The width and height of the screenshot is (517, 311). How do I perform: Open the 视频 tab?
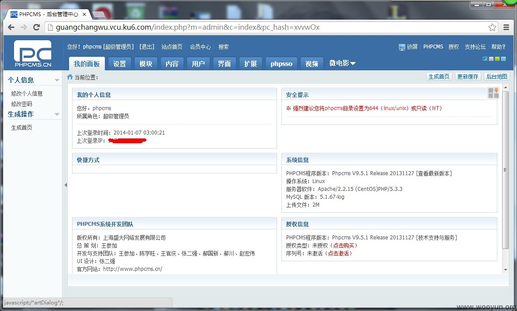312,64
